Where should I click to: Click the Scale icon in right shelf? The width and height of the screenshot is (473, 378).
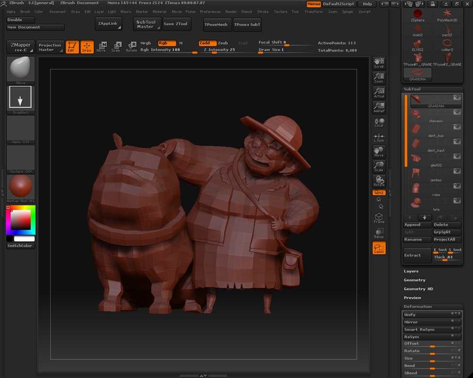[379, 166]
